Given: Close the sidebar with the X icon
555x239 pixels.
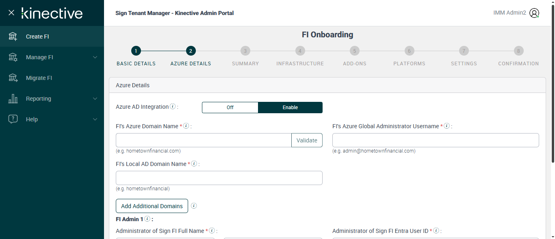Looking at the screenshot, I should (11, 13).
